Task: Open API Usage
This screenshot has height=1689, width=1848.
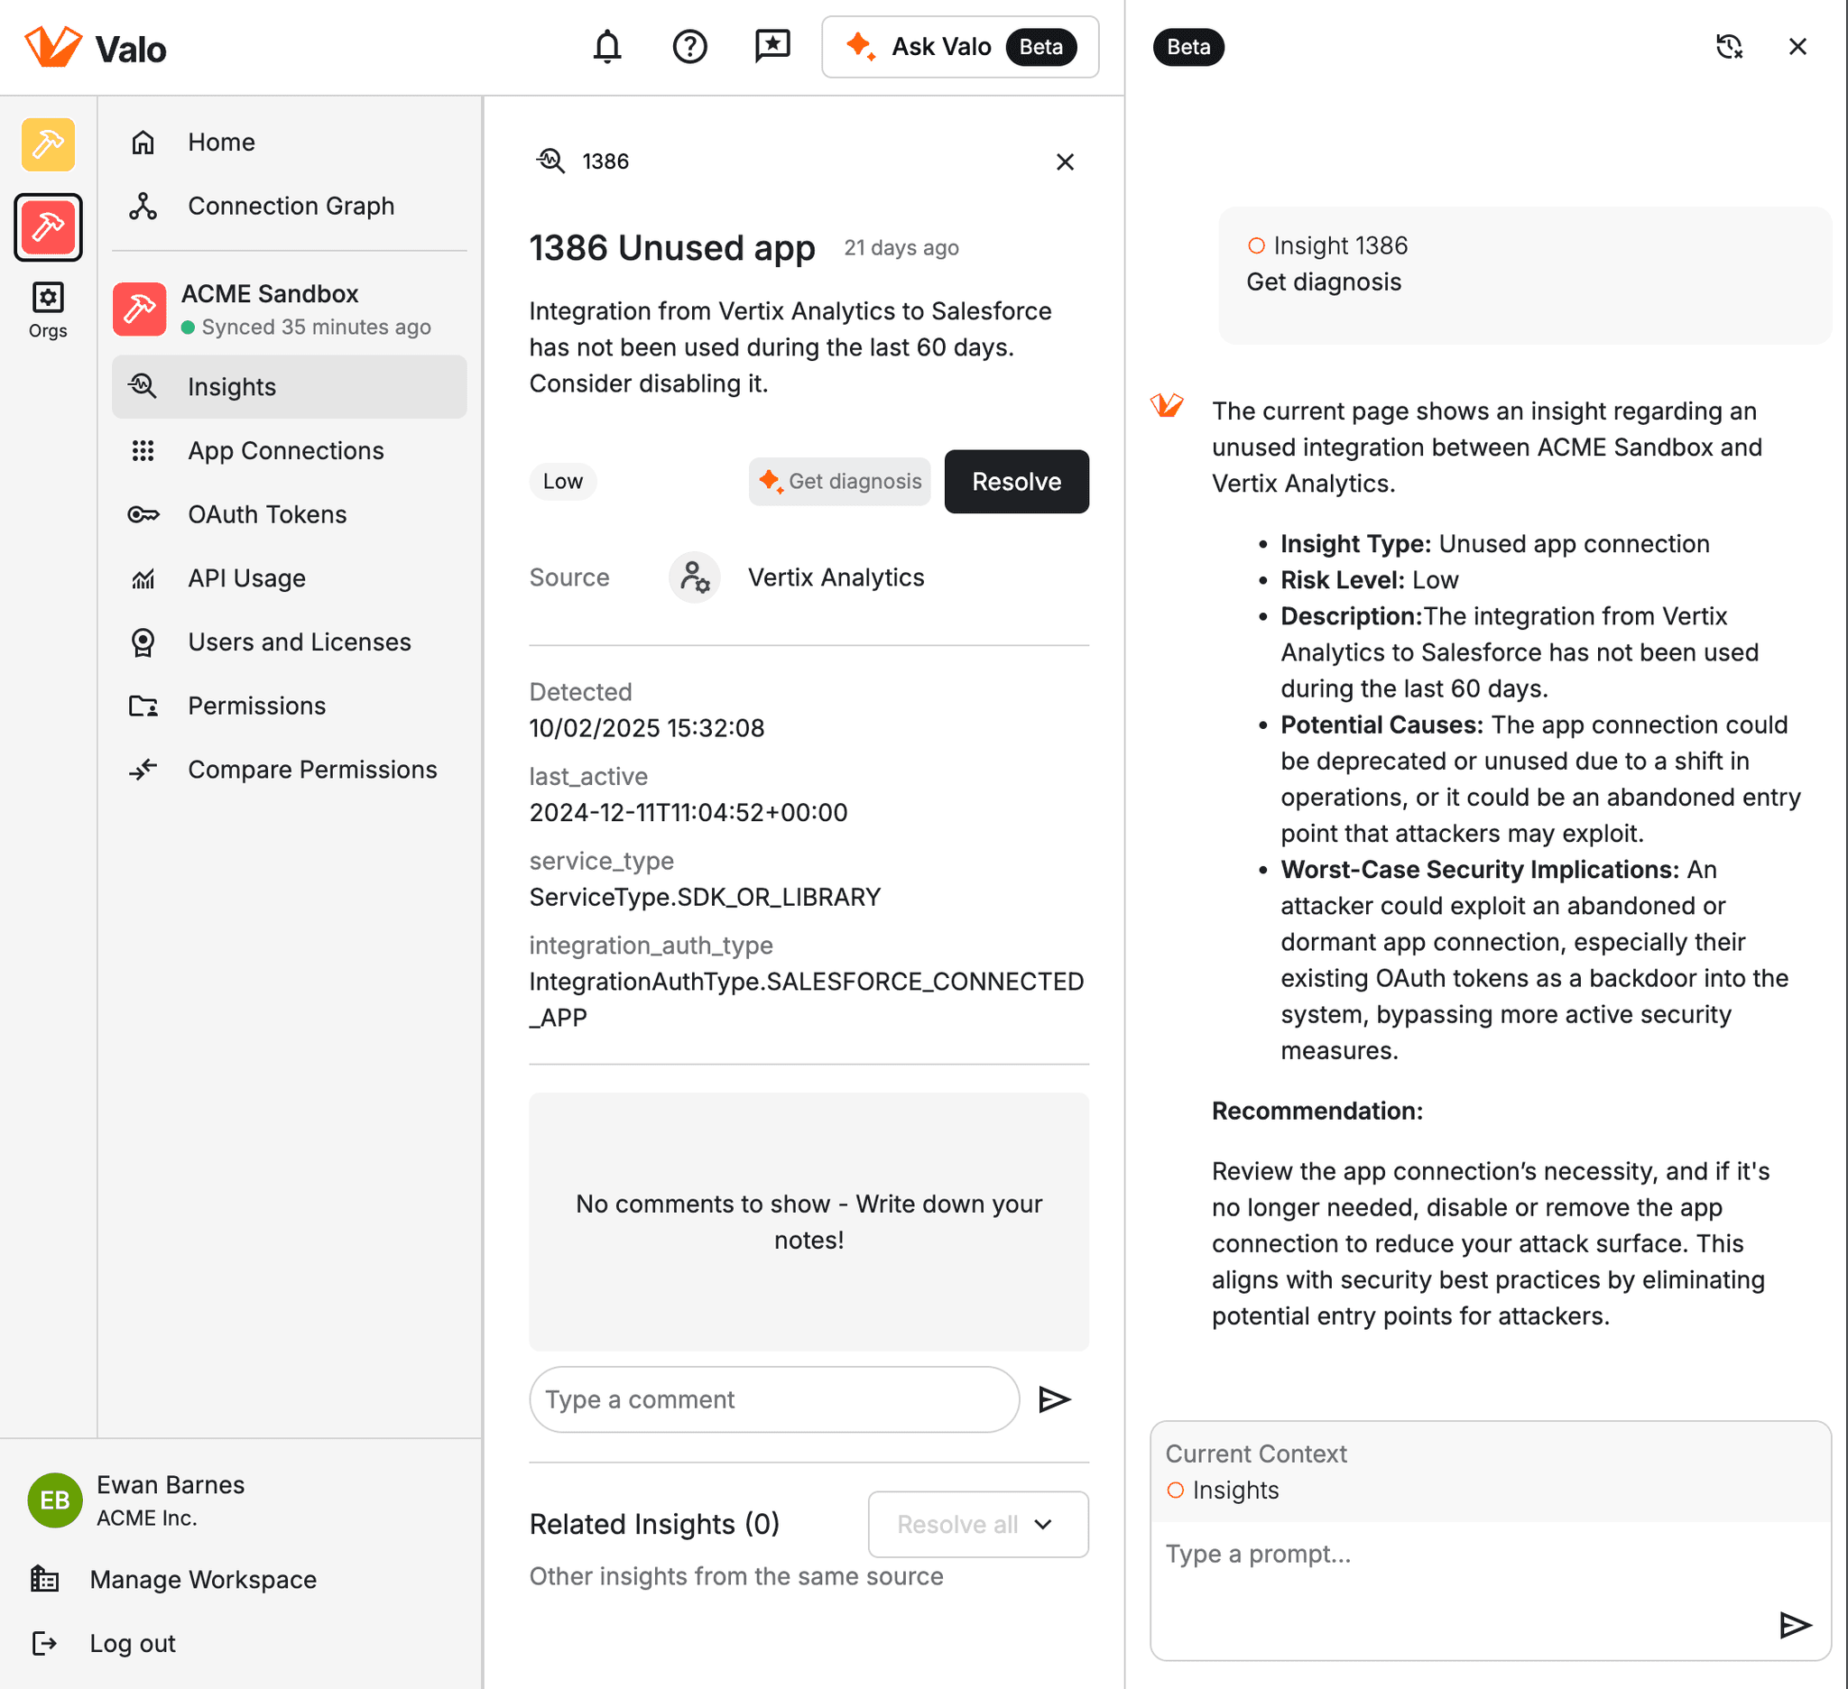Action: 289,578
